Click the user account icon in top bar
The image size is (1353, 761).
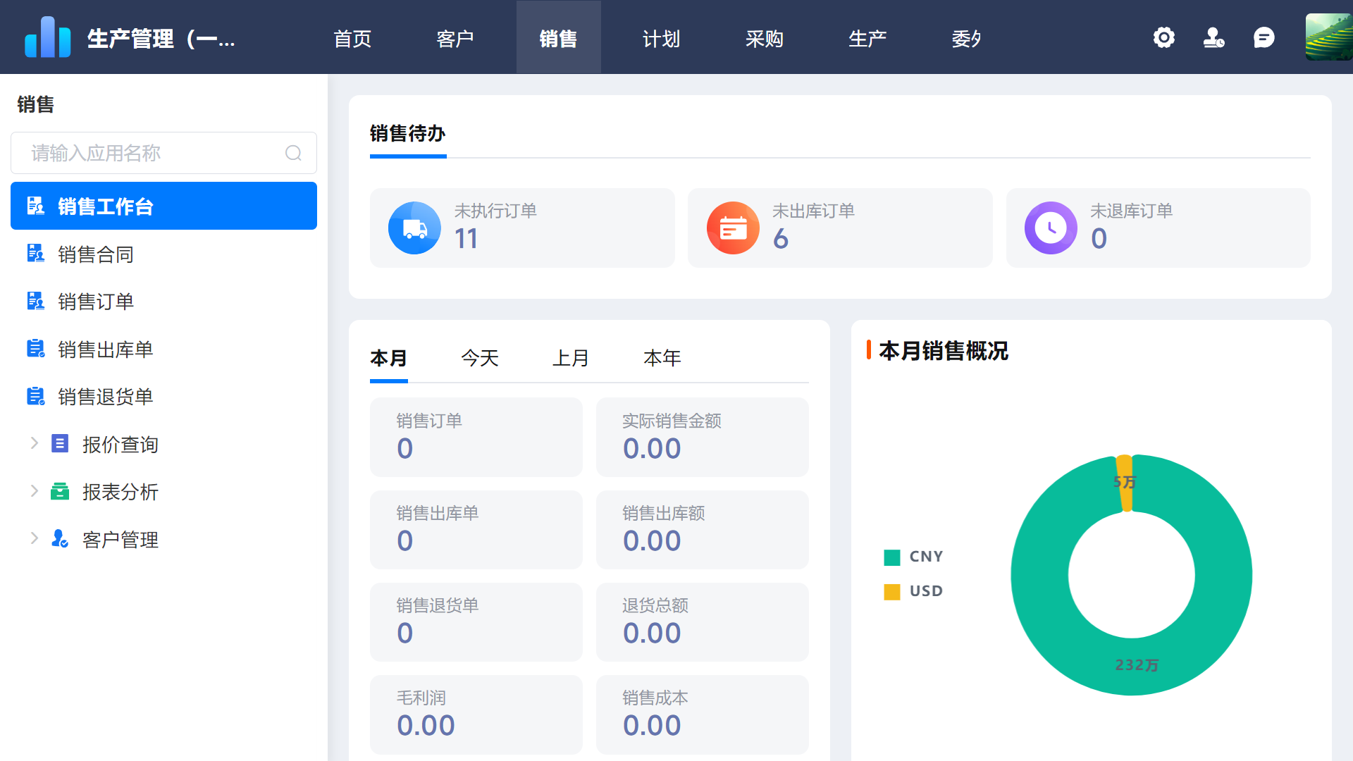[1213, 37]
